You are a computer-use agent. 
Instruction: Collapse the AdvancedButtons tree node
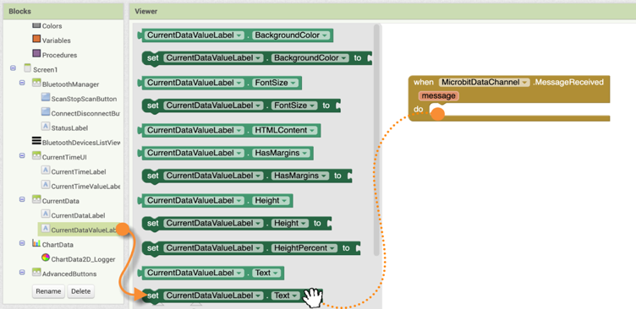pos(22,273)
